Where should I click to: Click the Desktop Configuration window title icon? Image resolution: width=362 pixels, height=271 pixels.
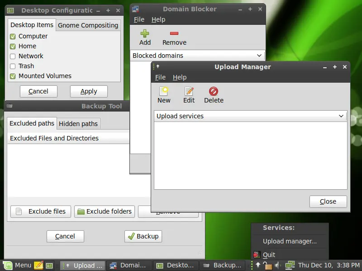click(x=10, y=10)
